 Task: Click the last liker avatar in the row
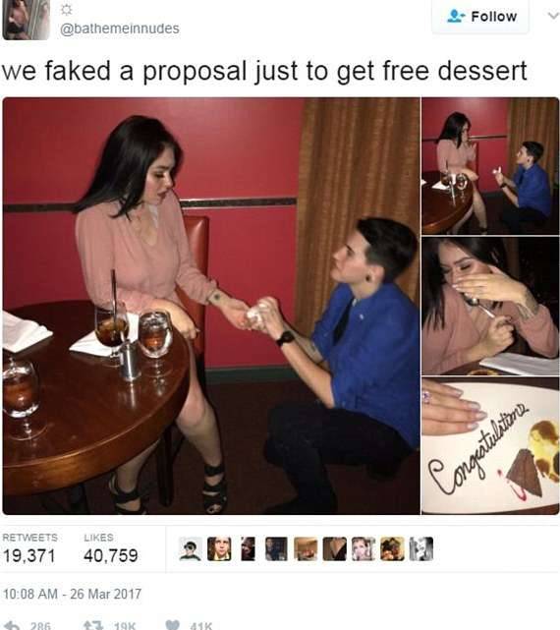(x=421, y=548)
